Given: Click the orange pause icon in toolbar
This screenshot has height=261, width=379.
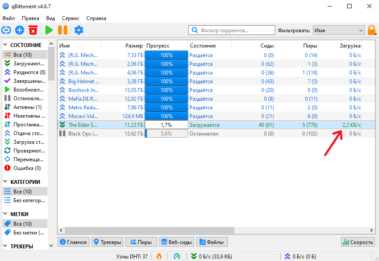Looking at the screenshot, I should point(63,30).
